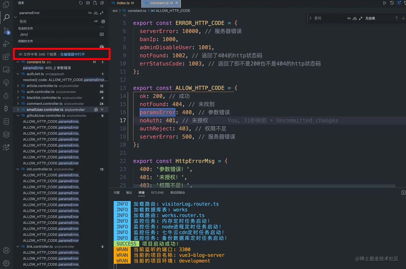Select the Search icon in activity bar
This screenshot has height=269, width=406.
pos(6,17)
